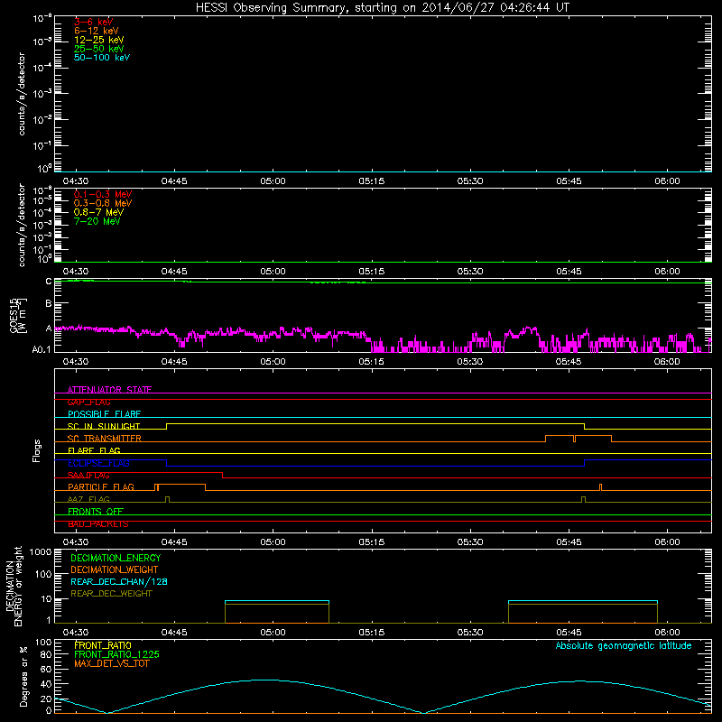Click the '0.8-7 MeV' legend entry
The height and width of the screenshot is (722, 722).
tap(98, 212)
